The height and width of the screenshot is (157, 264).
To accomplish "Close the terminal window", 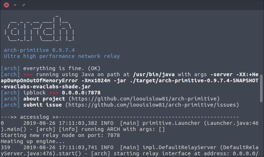I will coord(6,5).
